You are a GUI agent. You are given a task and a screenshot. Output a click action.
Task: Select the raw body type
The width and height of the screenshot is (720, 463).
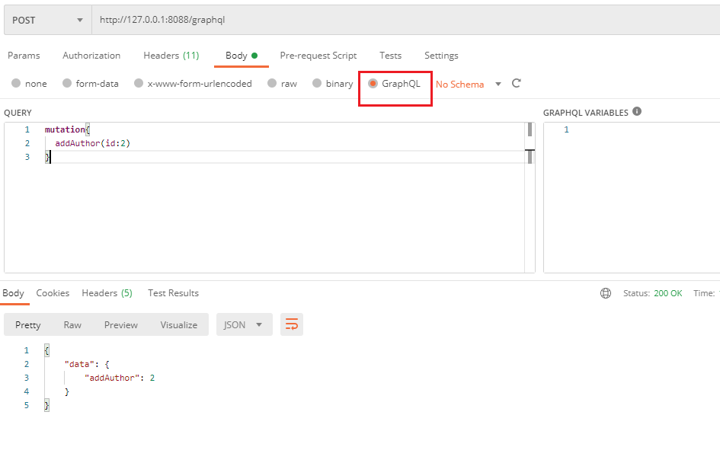coord(283,84)
